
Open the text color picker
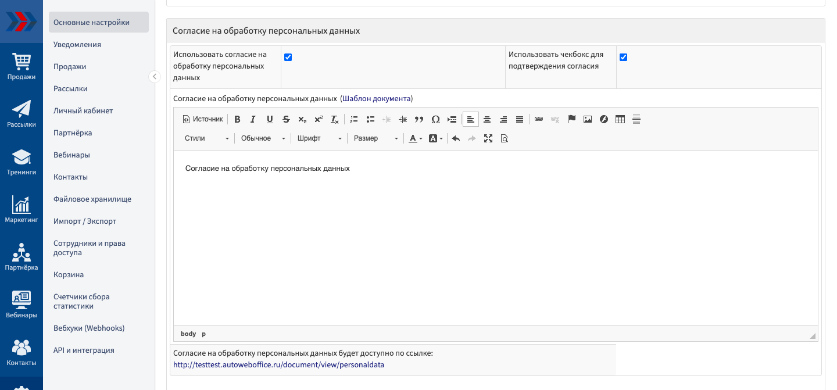(x=415, y=138)
